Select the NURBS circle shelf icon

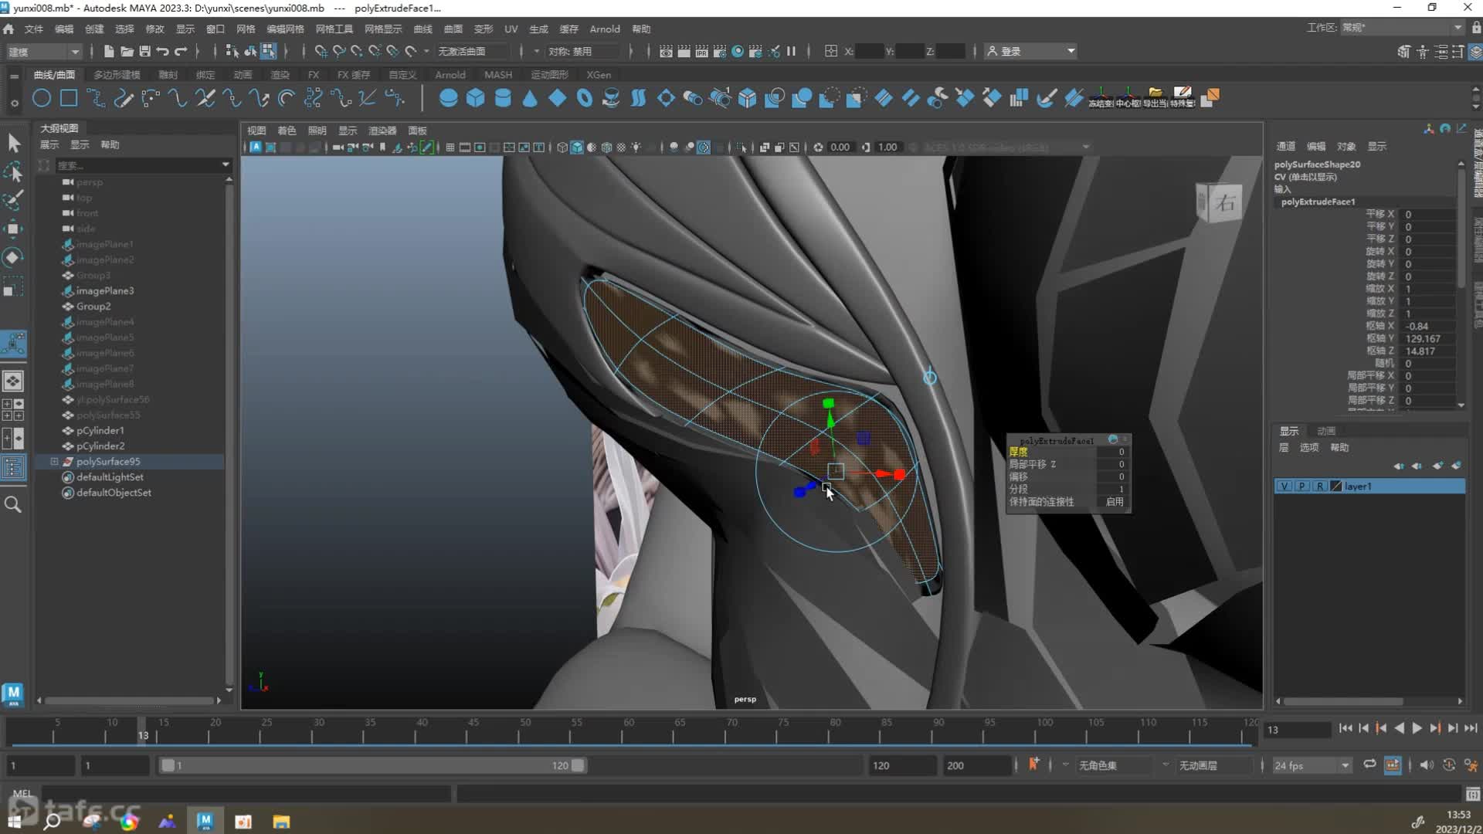click(42, 98)
